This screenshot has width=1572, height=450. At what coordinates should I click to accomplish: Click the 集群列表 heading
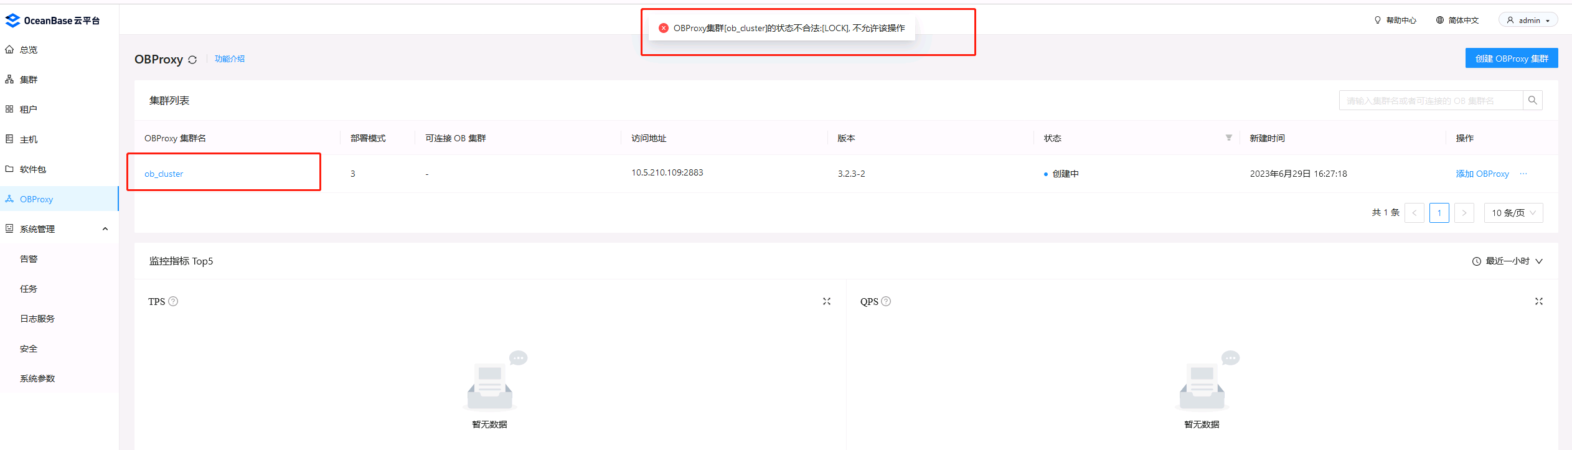(169, 100)
